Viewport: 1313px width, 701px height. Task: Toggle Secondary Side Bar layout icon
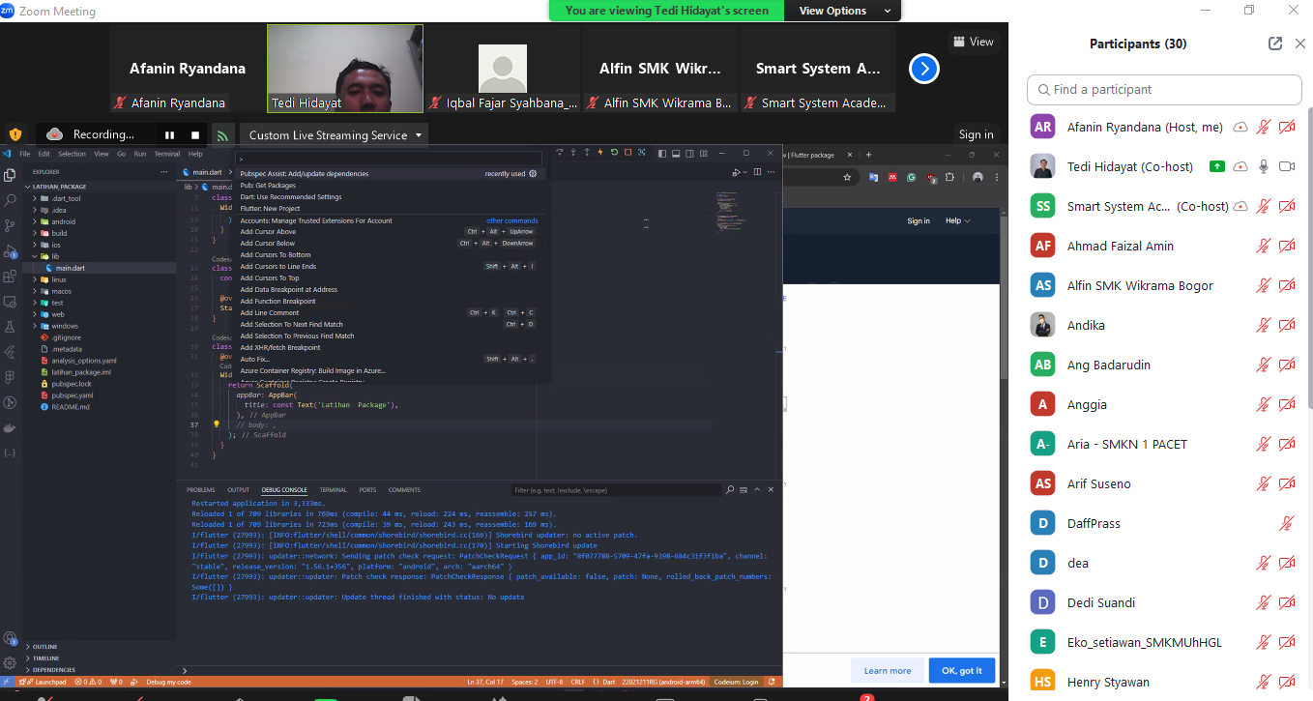689,153
